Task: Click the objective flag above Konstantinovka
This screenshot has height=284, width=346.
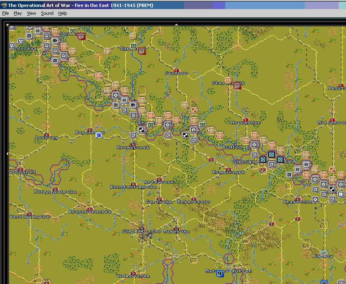Action: (133, 184)
